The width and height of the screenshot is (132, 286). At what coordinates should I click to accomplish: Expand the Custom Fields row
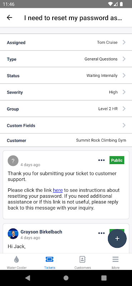tap(66, 125)
